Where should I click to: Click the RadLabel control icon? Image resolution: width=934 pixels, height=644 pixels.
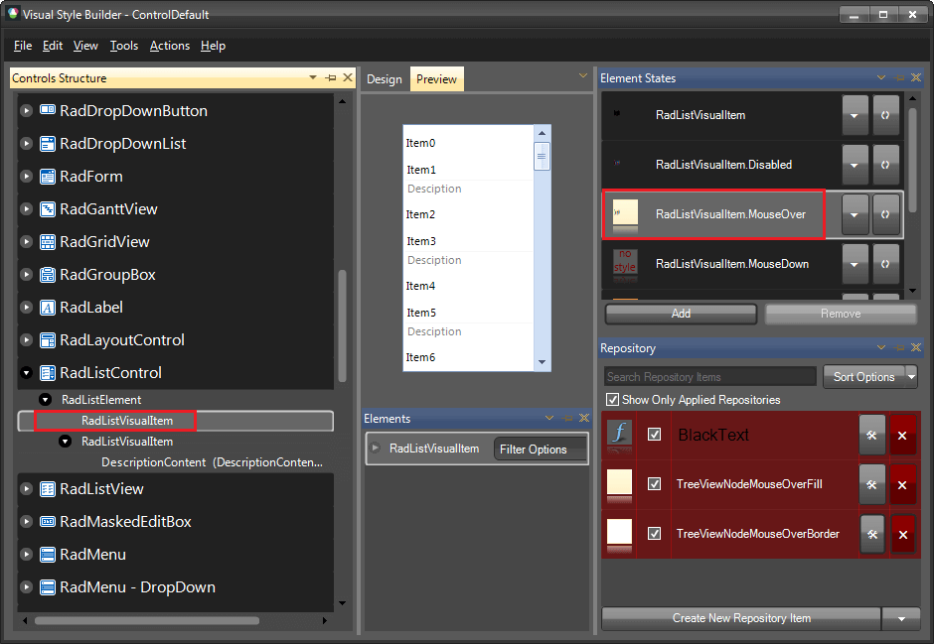tap(47, 307)
